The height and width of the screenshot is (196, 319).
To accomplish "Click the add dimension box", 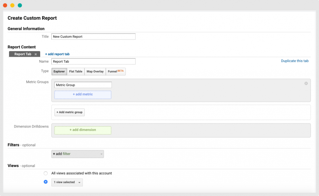I will (x=83, y=130).
